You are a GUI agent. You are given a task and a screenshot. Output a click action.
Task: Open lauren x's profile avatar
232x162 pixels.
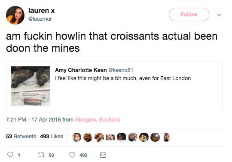[x=15, y=15]
